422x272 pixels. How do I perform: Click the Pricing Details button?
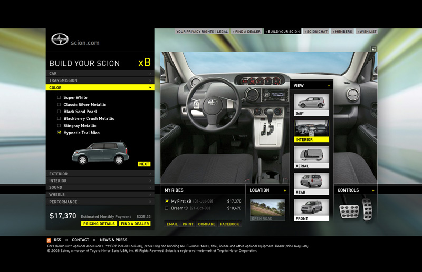[99, 224]
